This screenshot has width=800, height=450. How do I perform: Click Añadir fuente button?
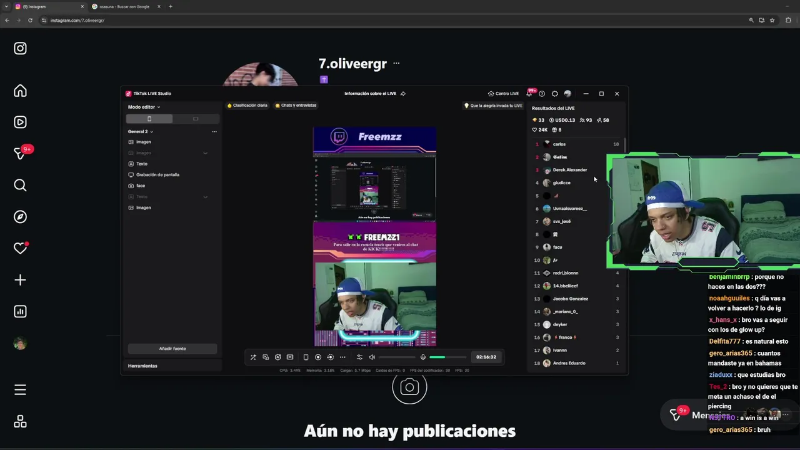(x=172, y=349)
